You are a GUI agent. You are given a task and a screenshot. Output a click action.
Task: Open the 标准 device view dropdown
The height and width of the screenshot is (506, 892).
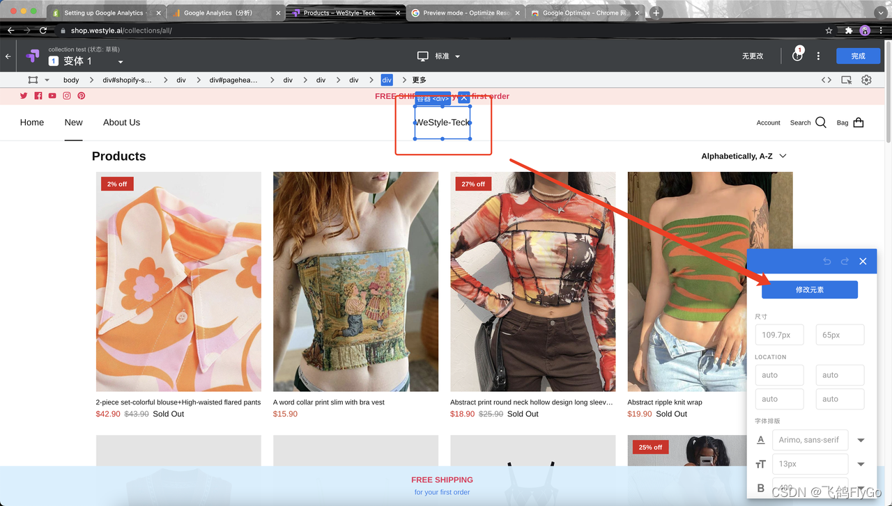[x=457, y=56]
